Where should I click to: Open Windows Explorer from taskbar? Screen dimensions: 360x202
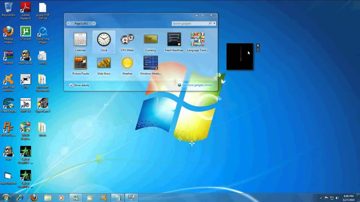tap(48, 198)
